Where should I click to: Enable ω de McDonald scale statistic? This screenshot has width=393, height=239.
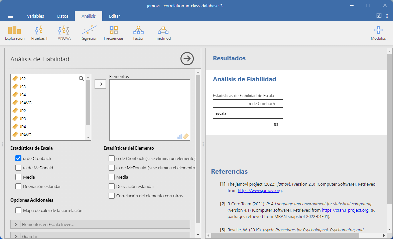click(18, 168)
